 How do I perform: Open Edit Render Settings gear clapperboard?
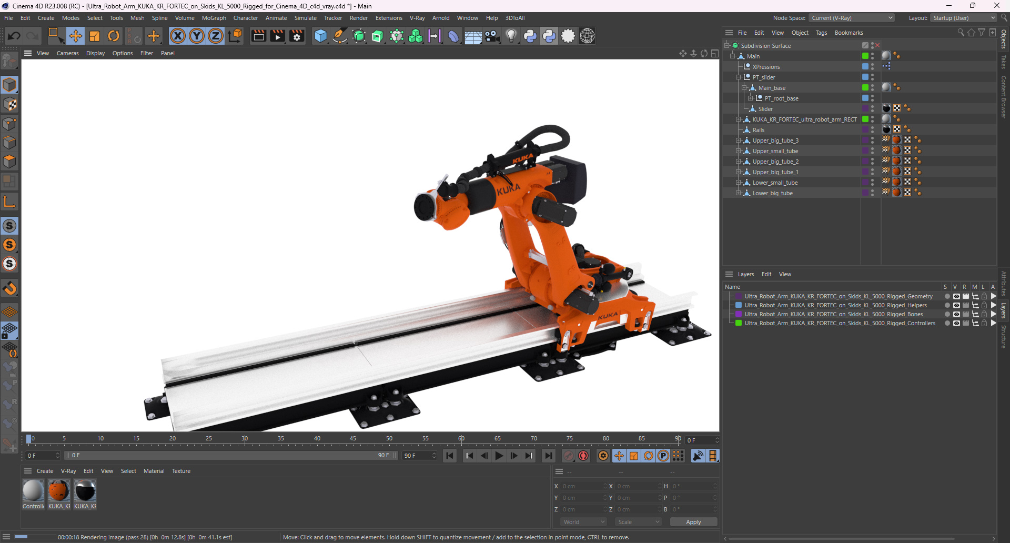[297, 36]
